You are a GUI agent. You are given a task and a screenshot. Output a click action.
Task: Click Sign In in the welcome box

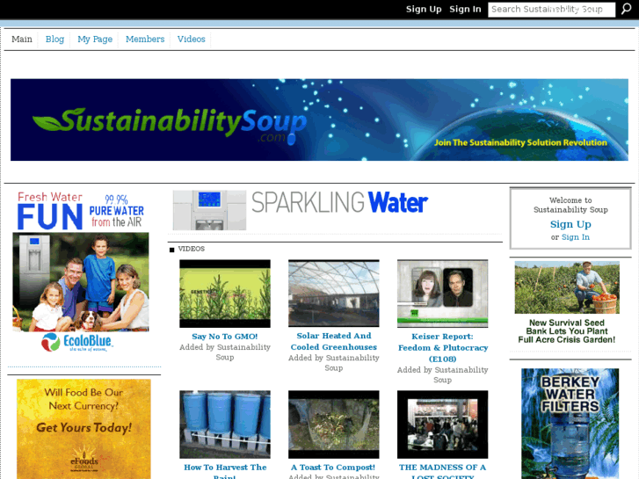pyautogui.click(x=576, y=237)
